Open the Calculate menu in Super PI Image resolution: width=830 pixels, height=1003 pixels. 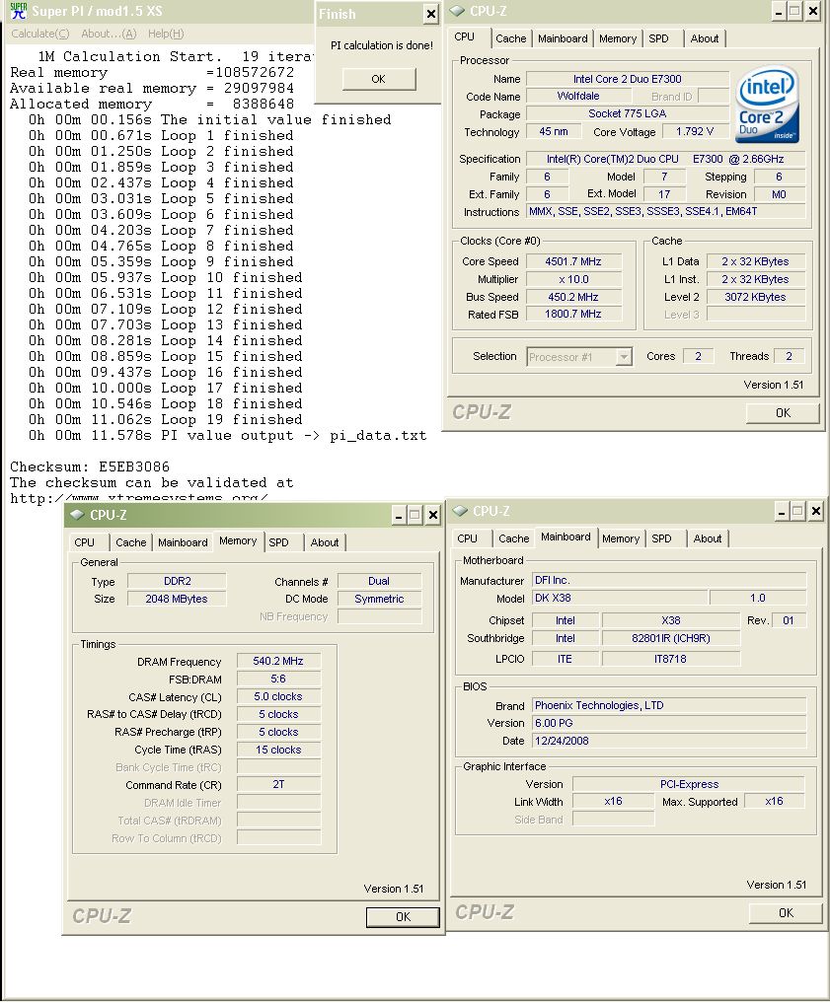click(x=39, y=34)
